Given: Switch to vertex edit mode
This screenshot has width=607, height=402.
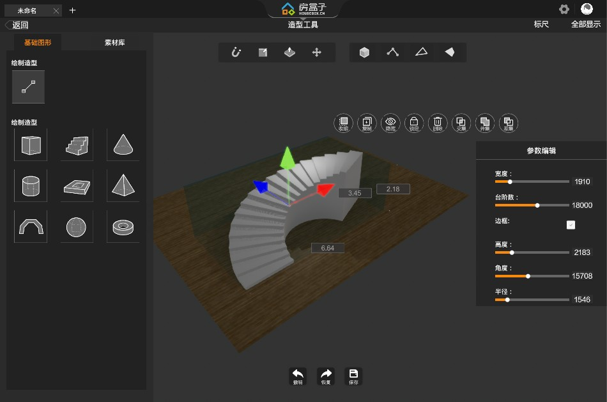Looking at the screenshot, I should coord(392,52).
